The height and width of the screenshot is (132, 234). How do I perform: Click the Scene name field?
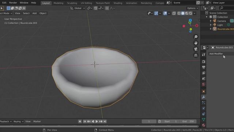(184, 3)
